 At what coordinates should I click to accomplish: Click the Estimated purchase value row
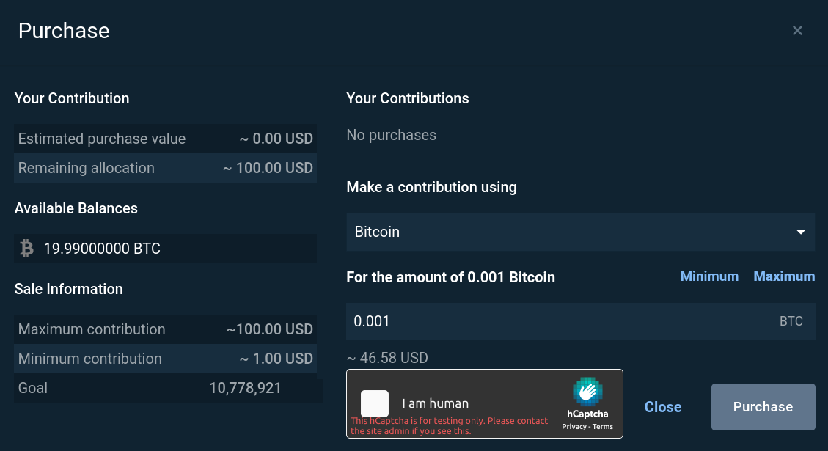point(165,139)
